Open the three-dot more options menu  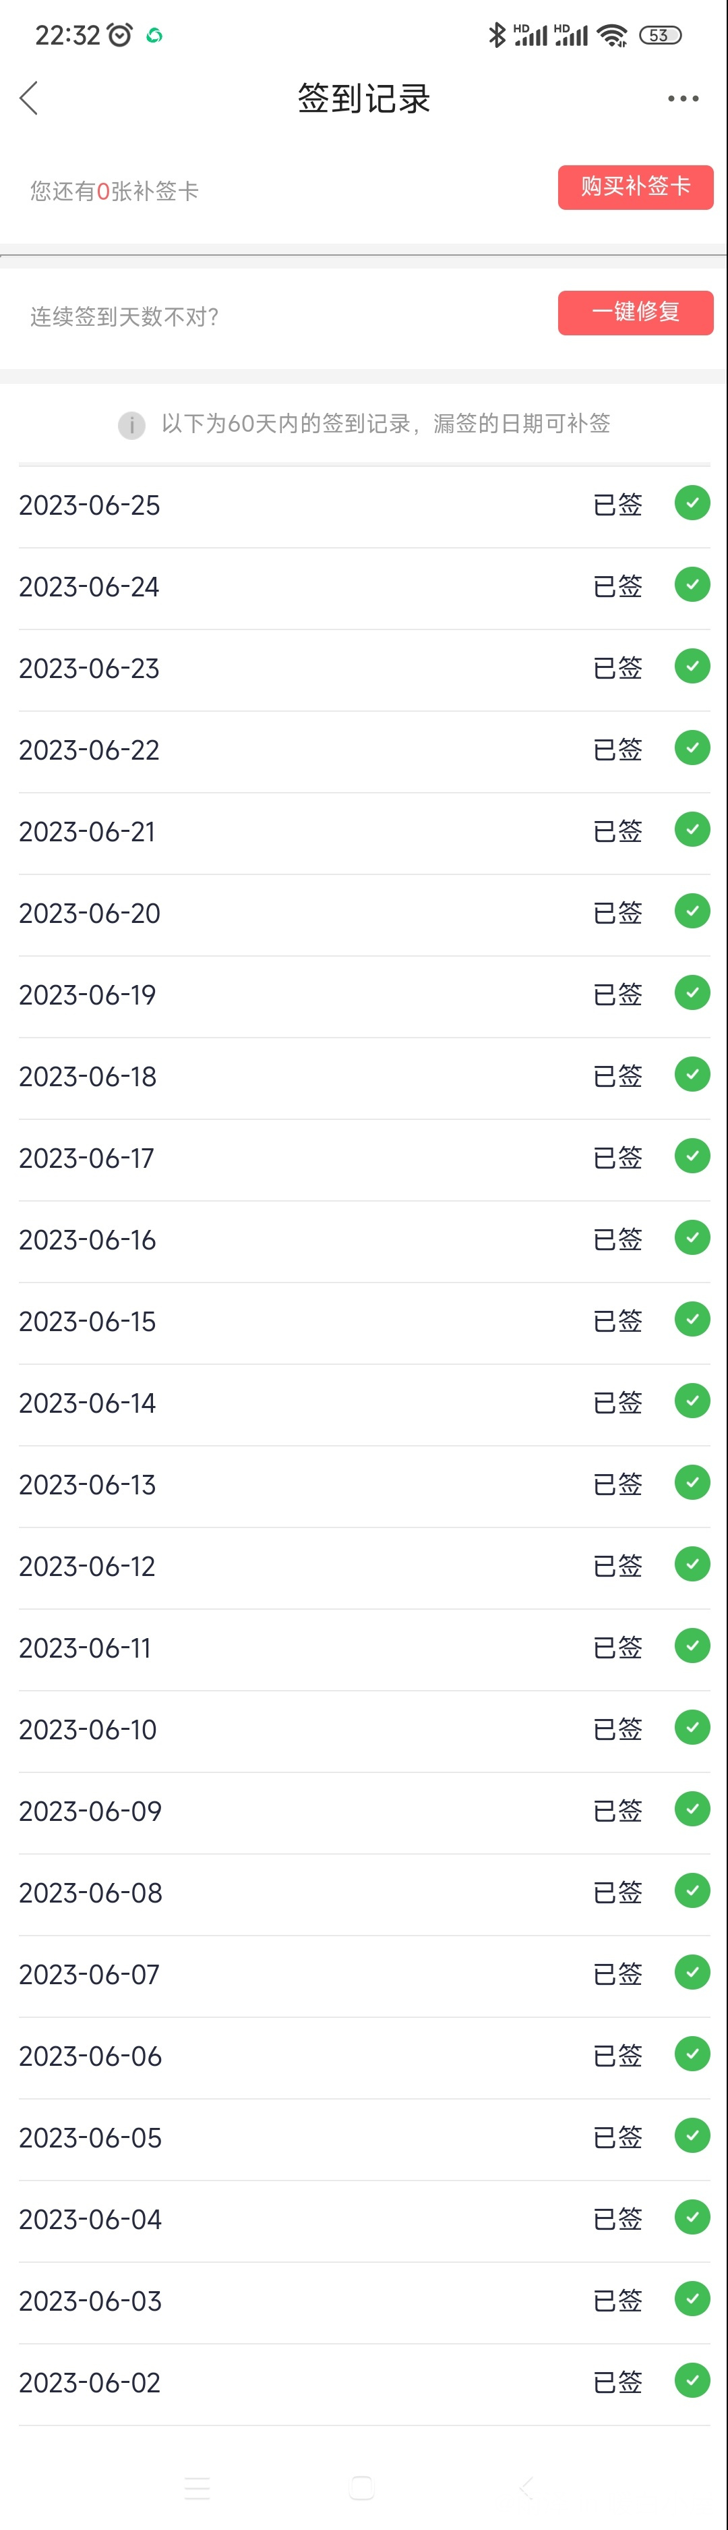point(683,99)
